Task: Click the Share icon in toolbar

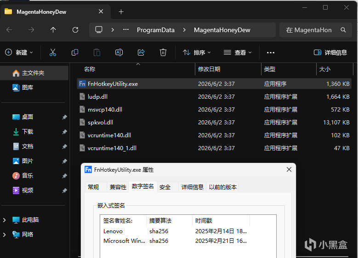Action: coord(141,52)
